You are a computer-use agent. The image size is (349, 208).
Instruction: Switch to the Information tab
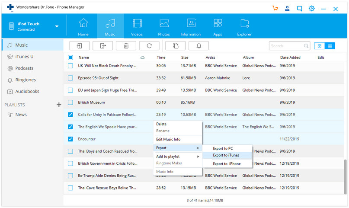coord(191,27)
